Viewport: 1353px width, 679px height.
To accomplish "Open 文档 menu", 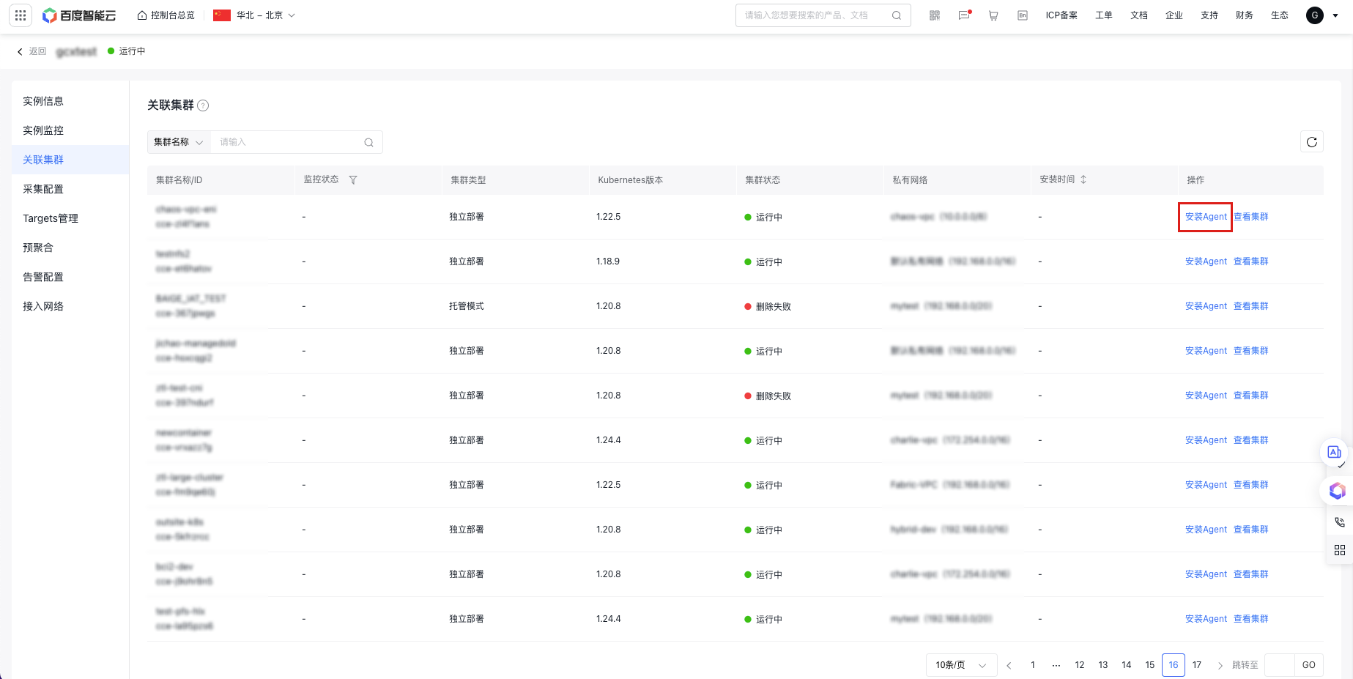I will tap(1139, 15).
